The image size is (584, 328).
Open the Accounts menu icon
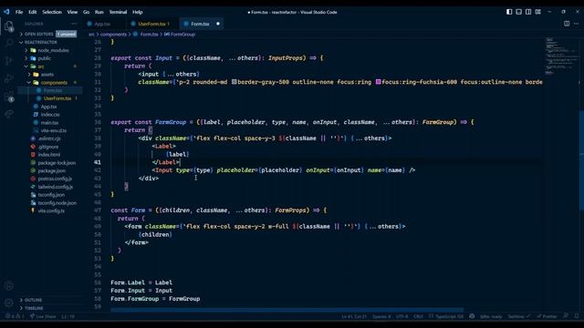(9, 285)
